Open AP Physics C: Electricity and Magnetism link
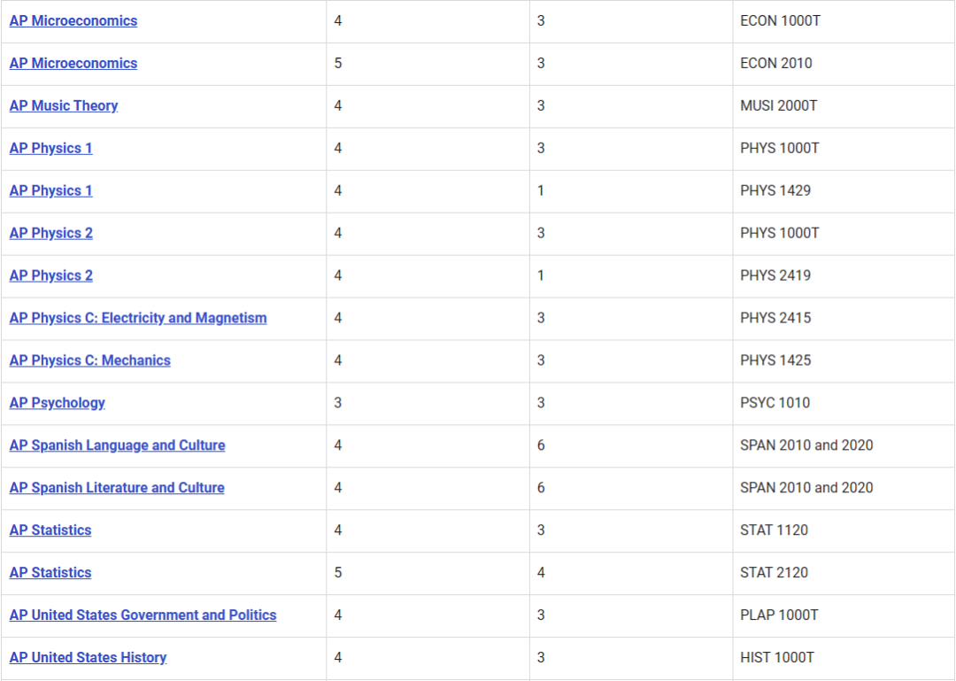Viewport: 956px width, 681px height. click(x=138, y=318)
